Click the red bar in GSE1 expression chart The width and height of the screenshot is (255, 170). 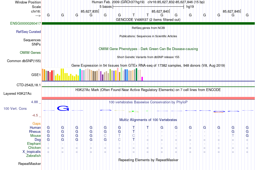click(x=52, y=75)
